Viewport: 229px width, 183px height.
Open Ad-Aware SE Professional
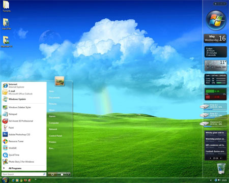24,121
